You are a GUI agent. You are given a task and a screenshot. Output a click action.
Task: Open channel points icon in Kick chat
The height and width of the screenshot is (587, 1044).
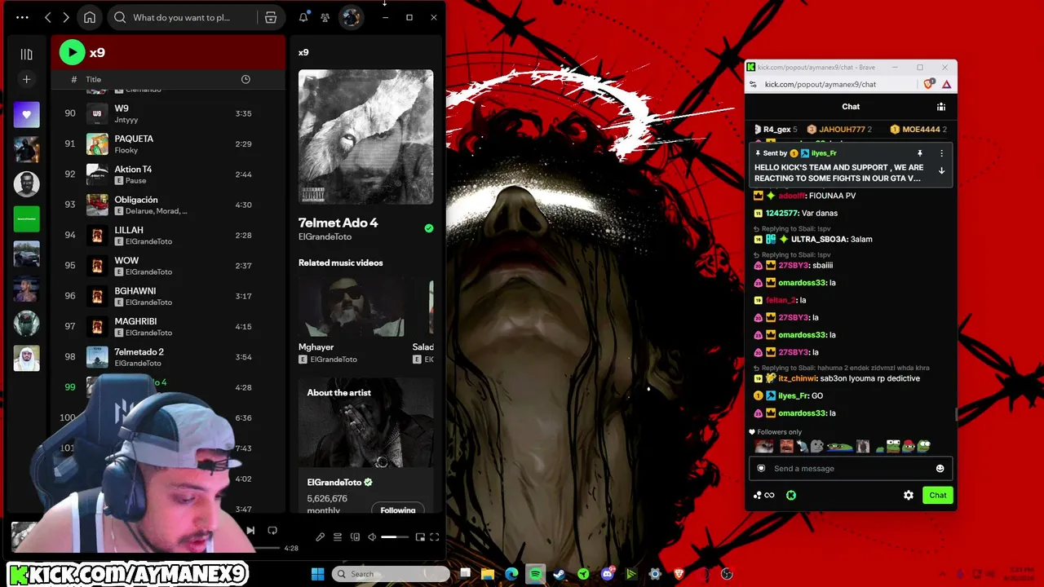pos(764,495)
